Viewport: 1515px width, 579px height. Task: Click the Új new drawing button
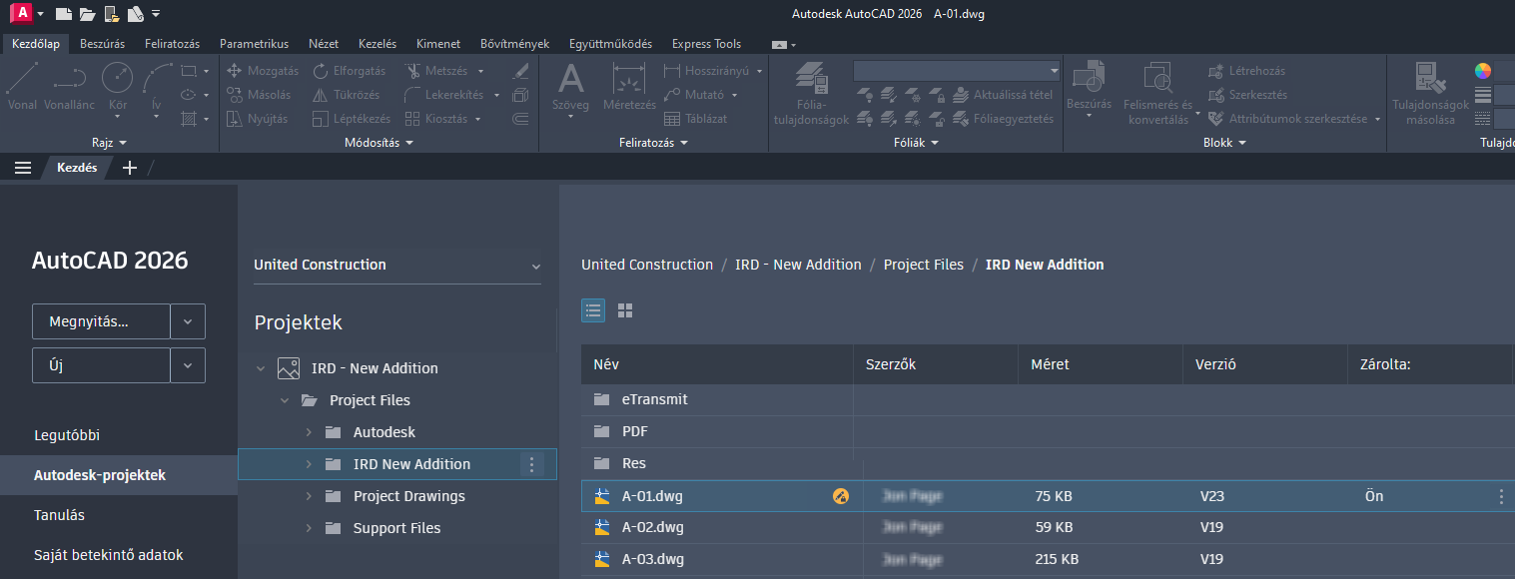102,365
